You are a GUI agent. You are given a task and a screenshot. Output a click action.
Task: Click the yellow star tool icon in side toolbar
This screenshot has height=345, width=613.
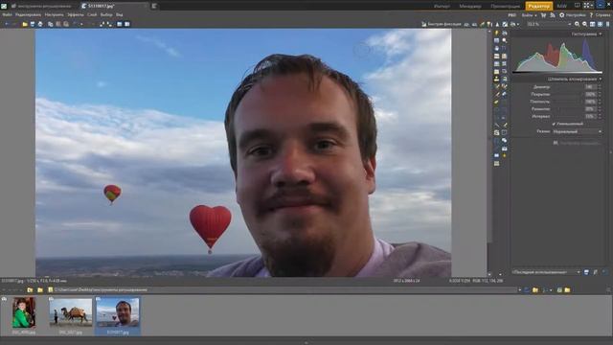(505, 156)
